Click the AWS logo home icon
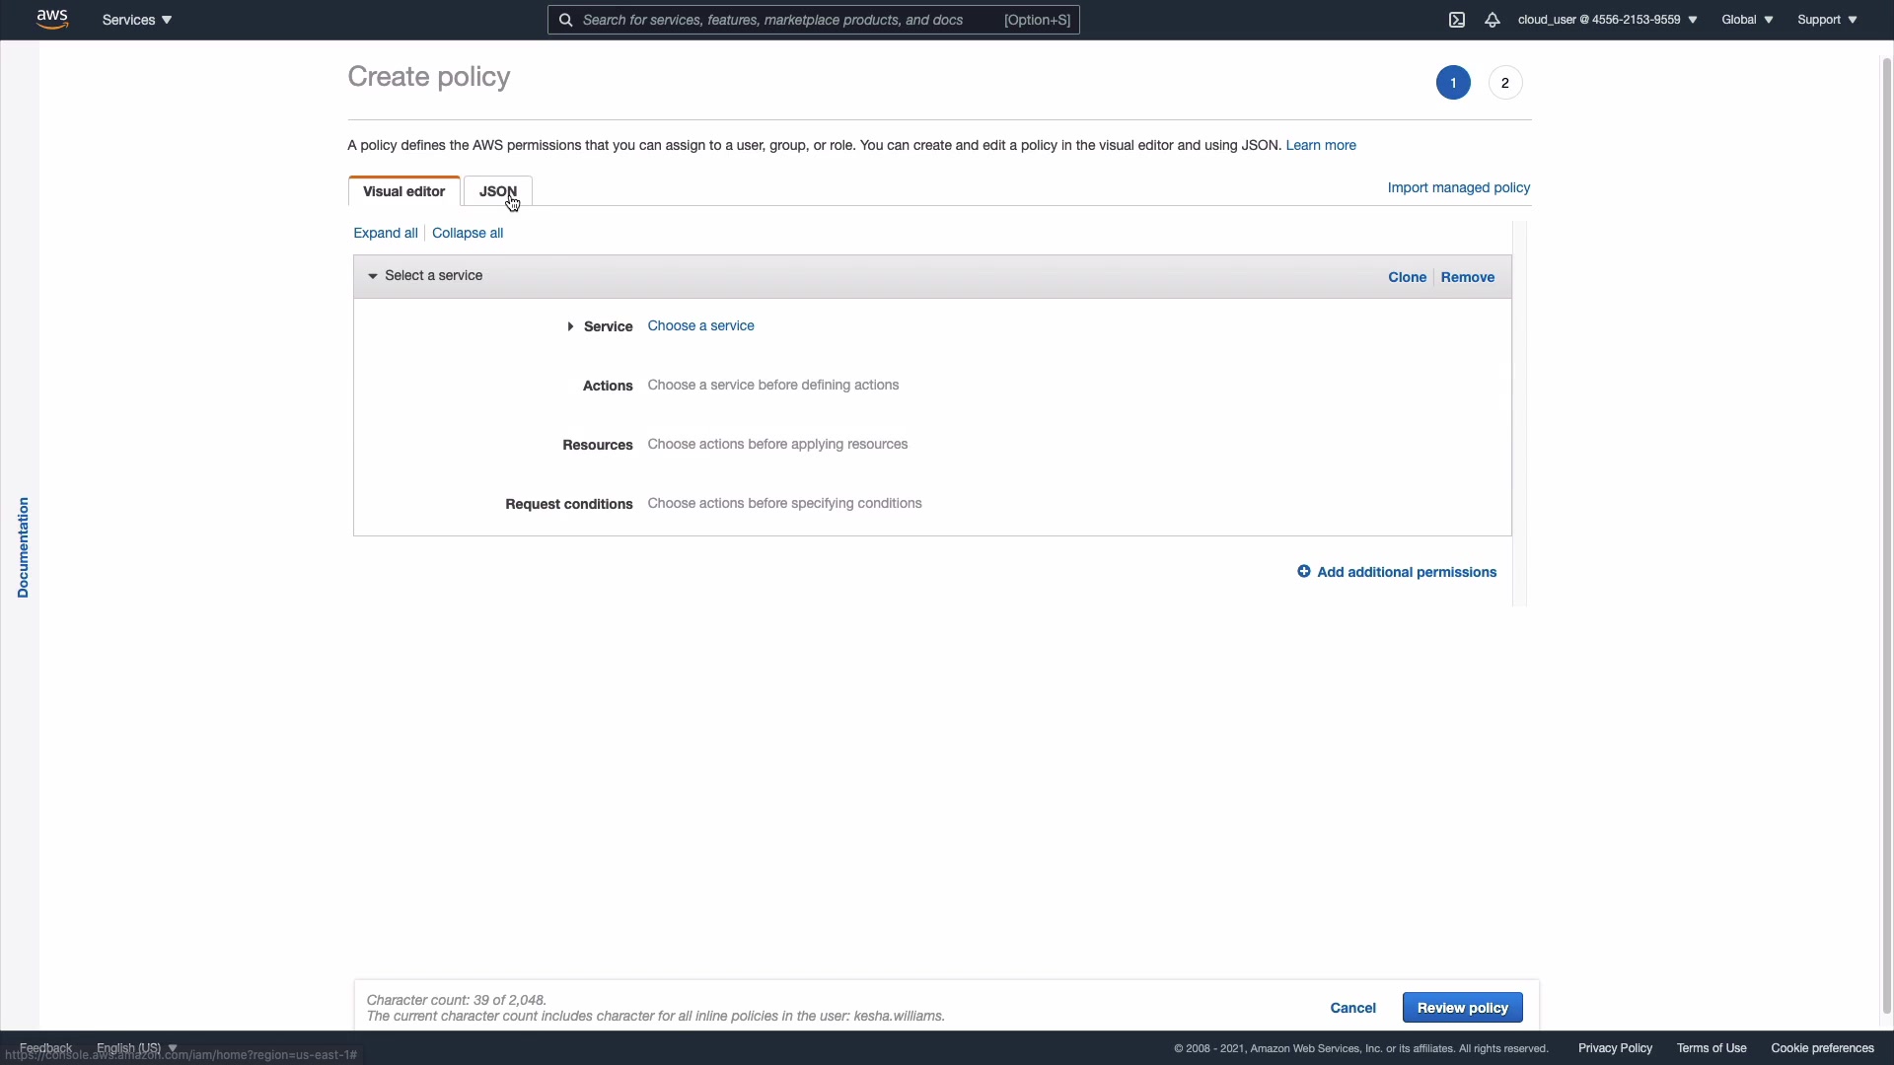The image size is (1894, 1065). 52,19
